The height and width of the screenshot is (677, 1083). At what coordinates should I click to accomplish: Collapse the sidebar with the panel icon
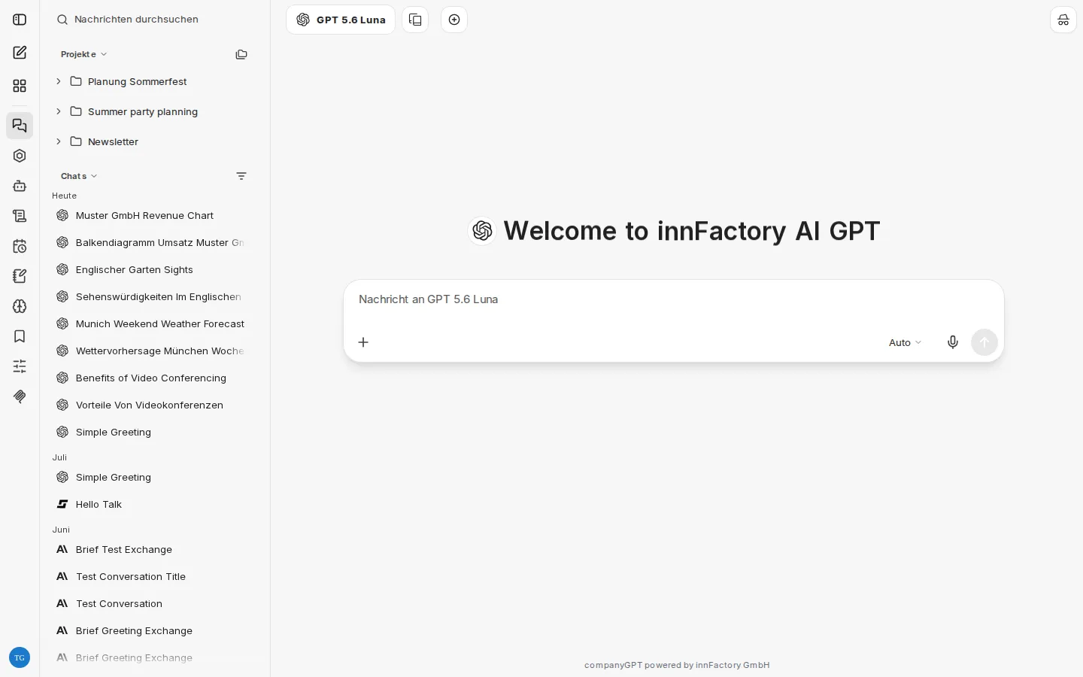[x=20, y=20]
